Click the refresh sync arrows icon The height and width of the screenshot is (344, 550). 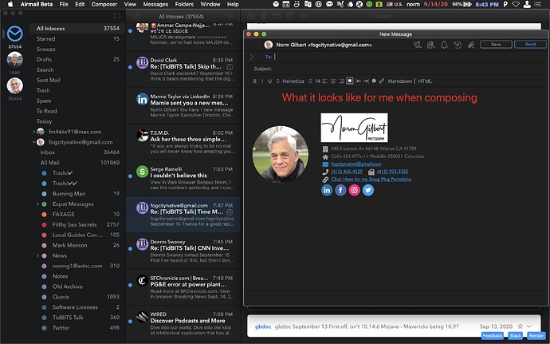117,16
